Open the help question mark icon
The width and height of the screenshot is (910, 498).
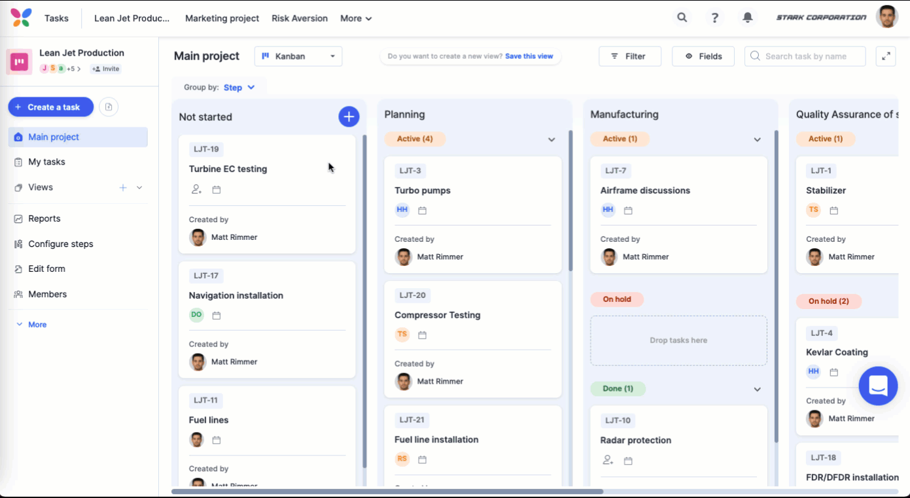(x=715, y=18)
